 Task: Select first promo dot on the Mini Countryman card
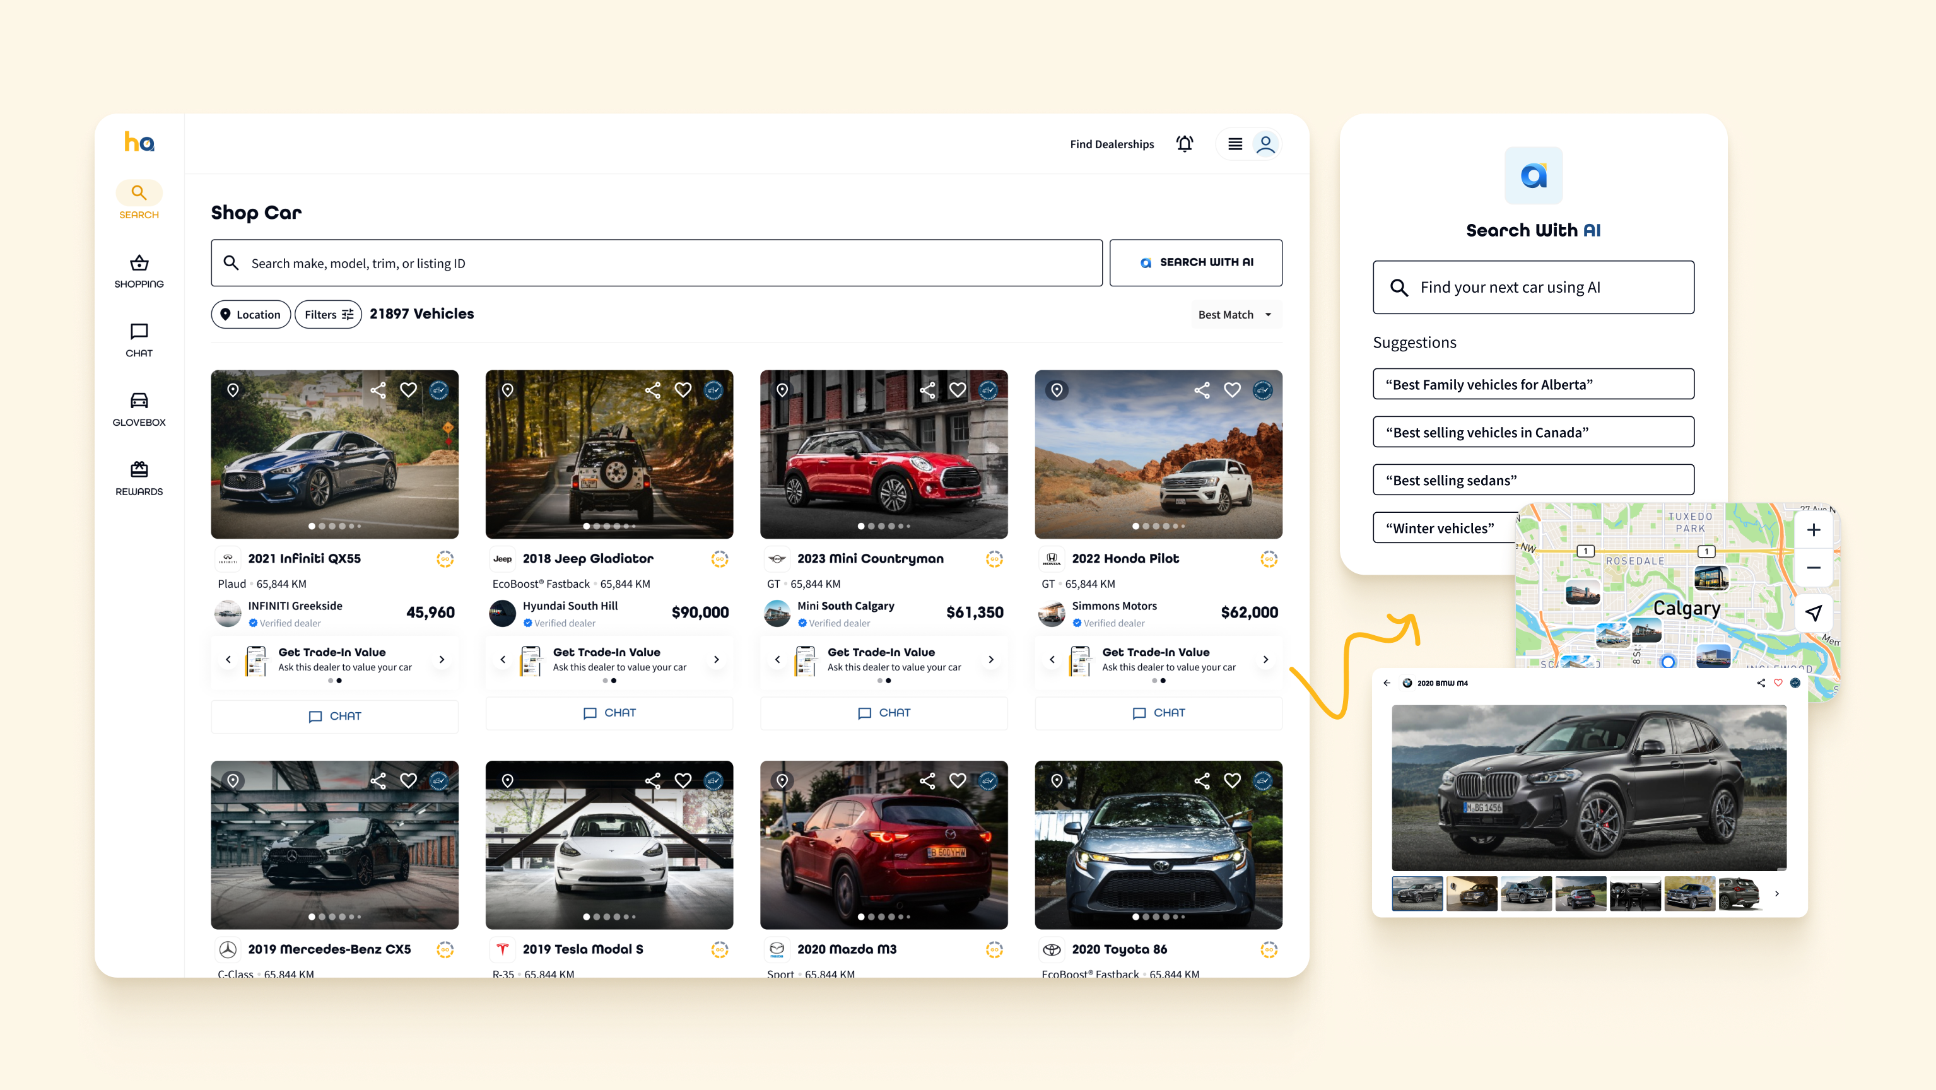pos(879,681)
